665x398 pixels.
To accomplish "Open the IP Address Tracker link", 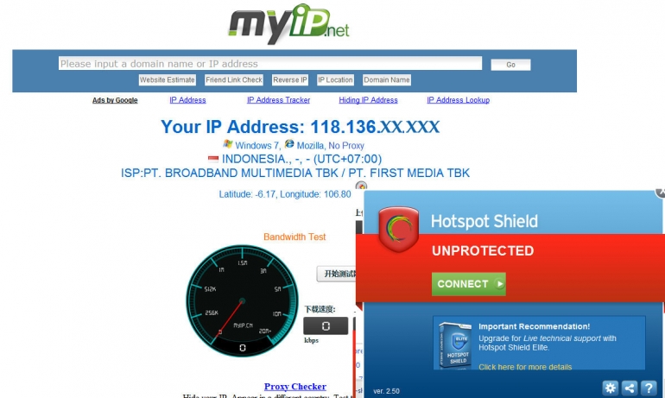I will pos(278,100).
